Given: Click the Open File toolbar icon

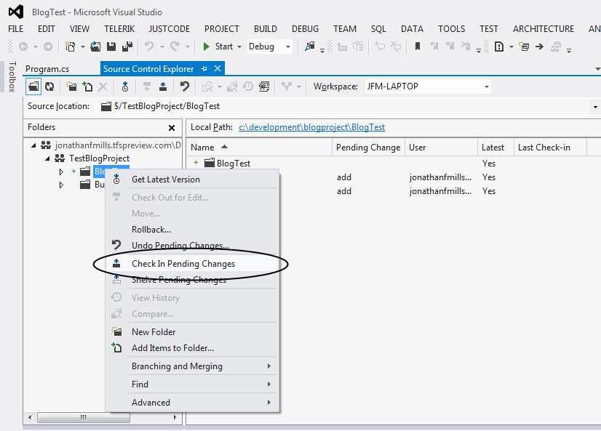Looking at the screenshot, I should pyautogui.click(x=95, y=47).
